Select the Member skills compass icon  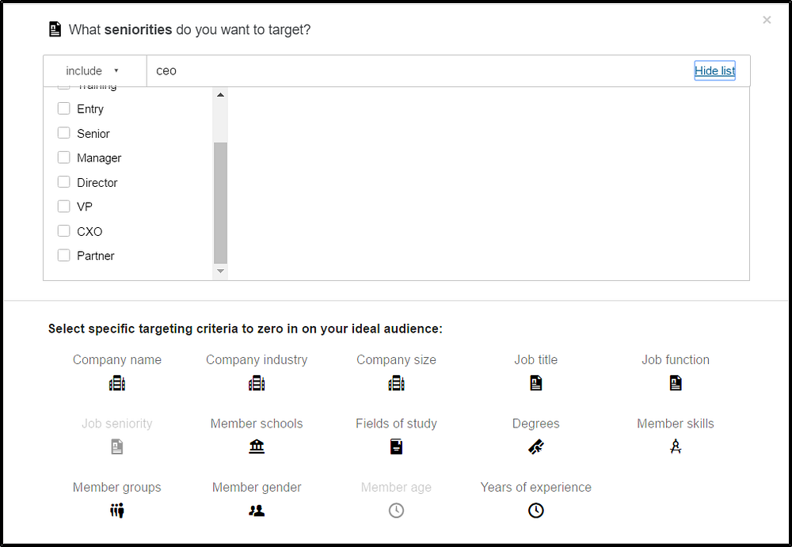click(x=676, y=447)
